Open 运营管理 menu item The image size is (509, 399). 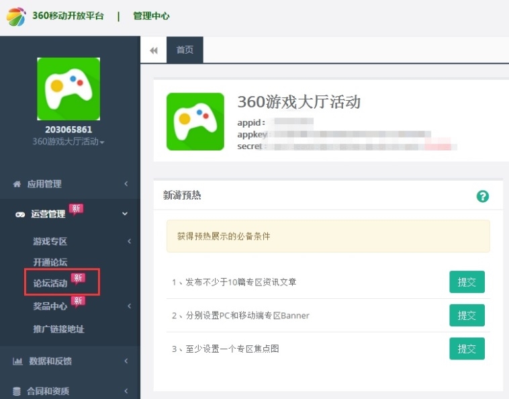tap(48, 214)
